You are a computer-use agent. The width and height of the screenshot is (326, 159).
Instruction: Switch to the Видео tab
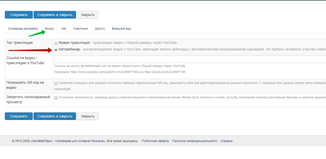click(x=50, y=29)
